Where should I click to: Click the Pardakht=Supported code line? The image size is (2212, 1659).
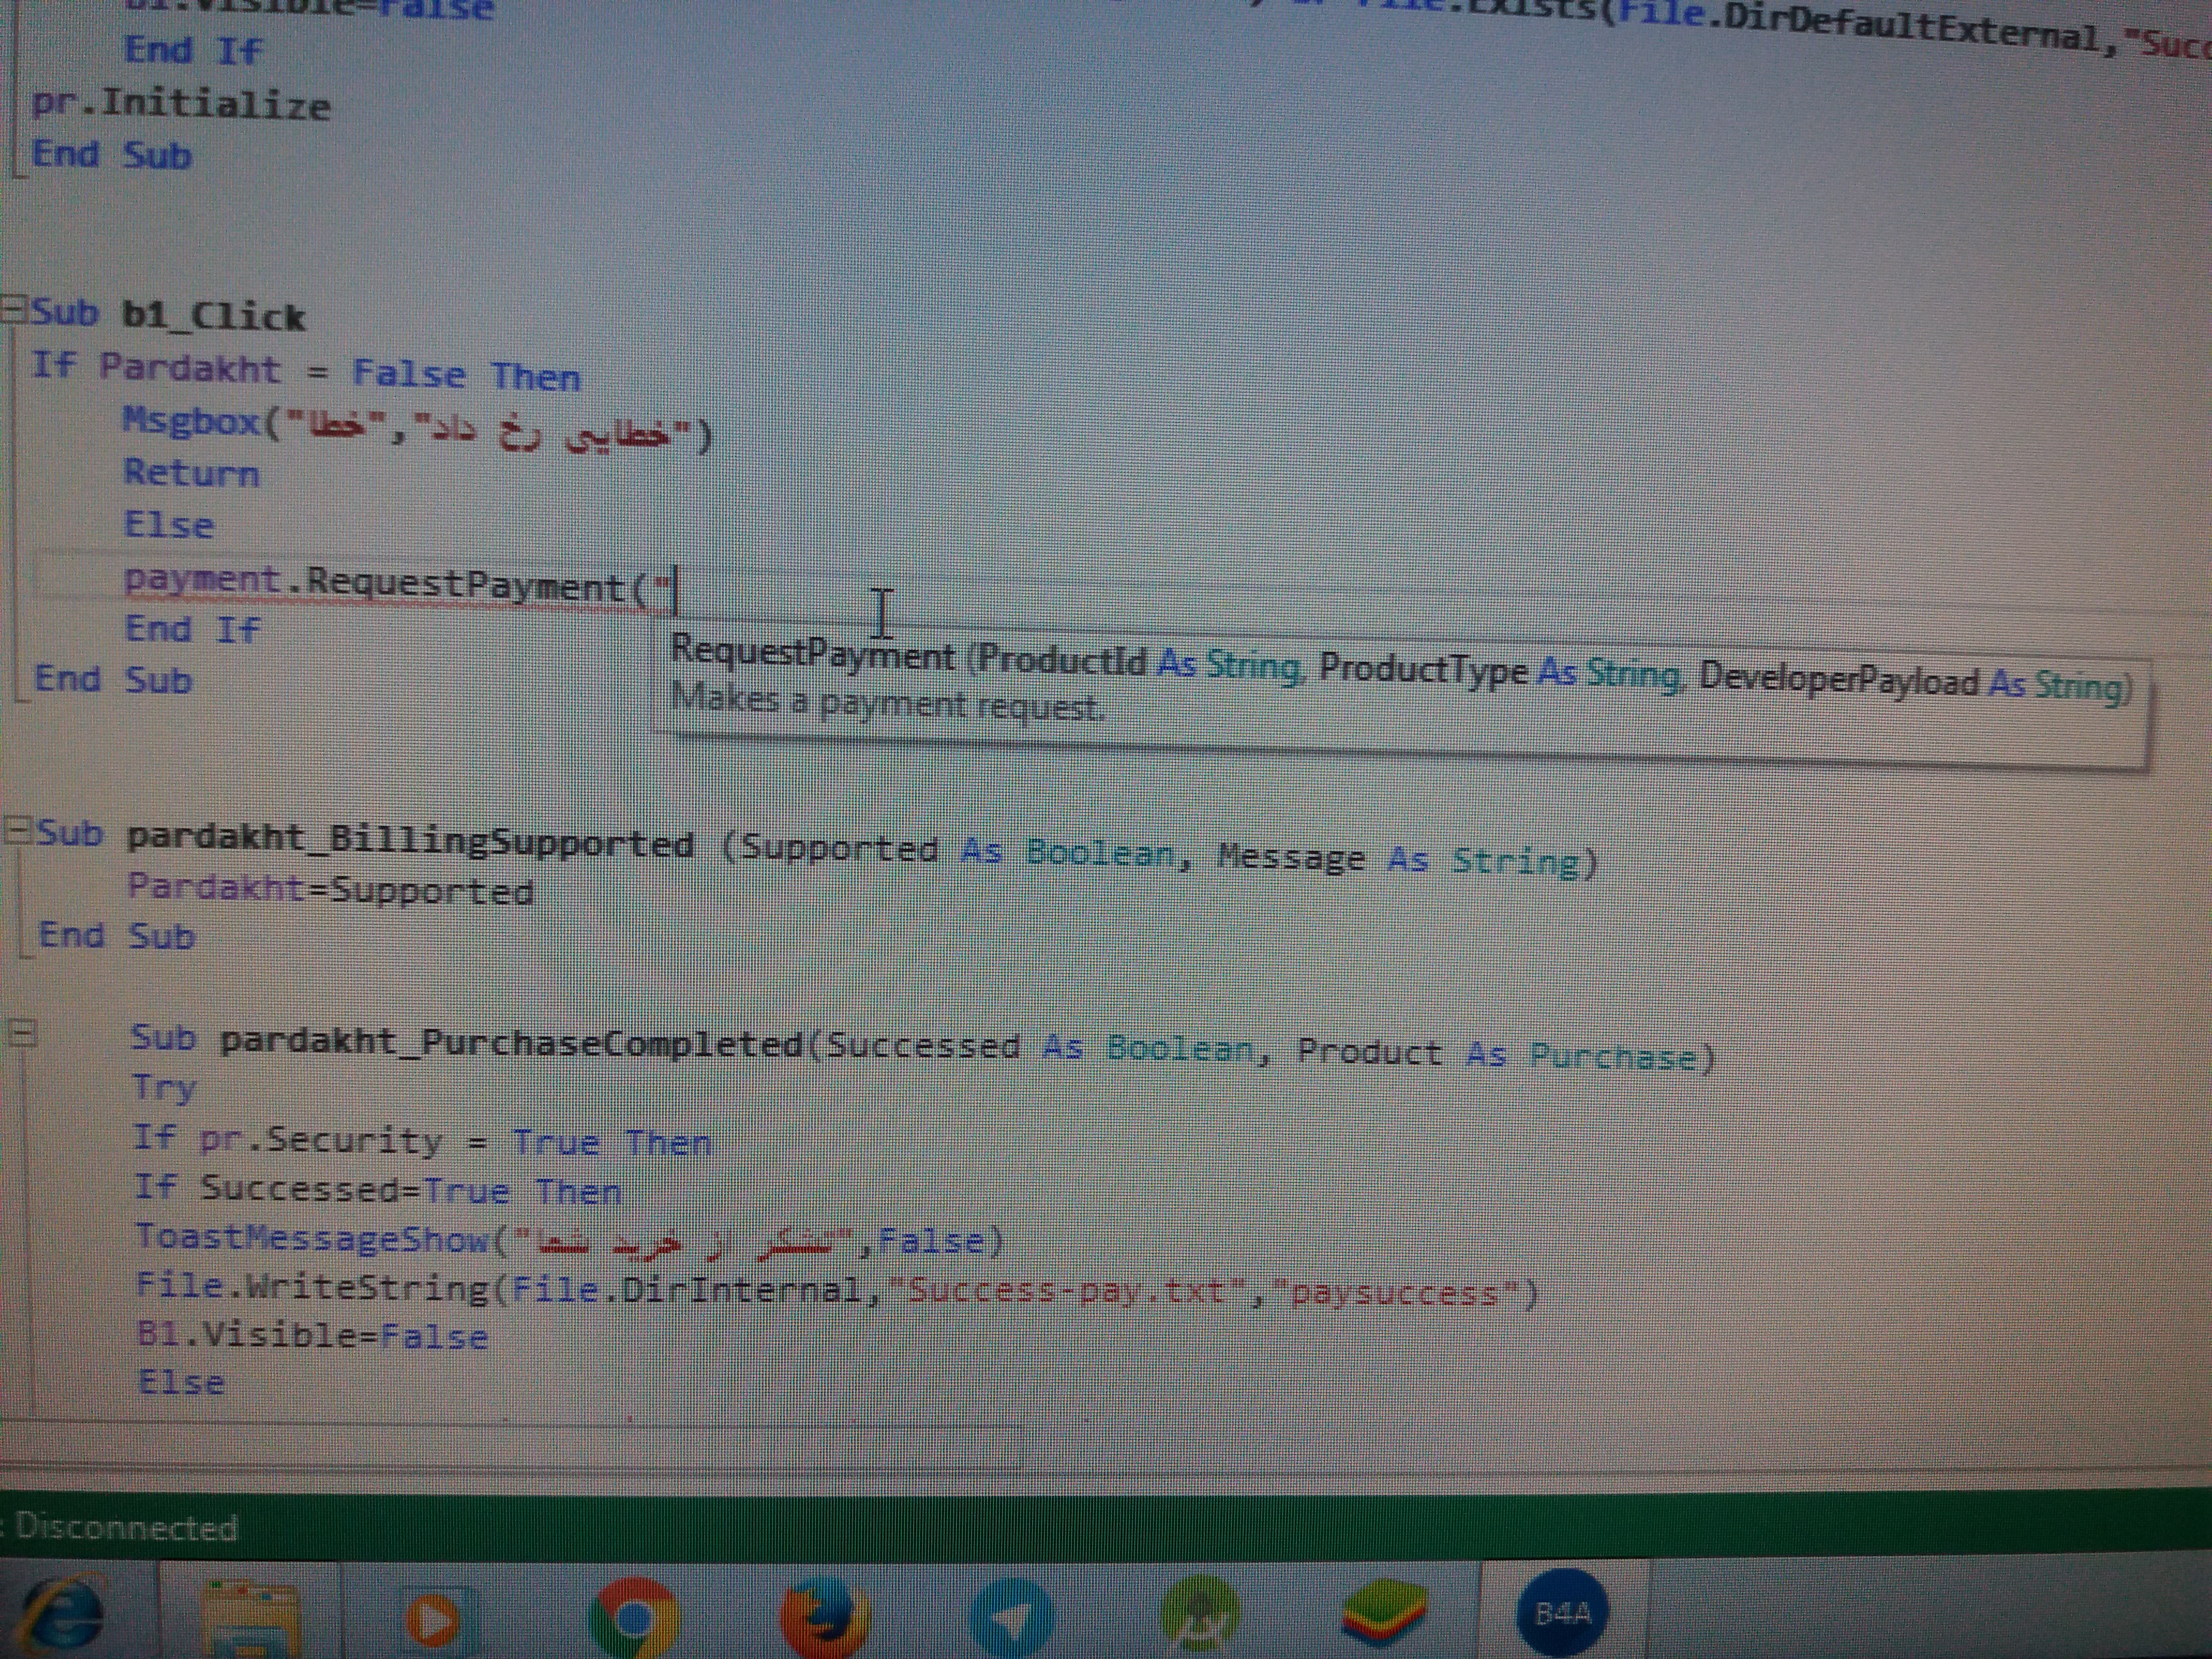point(330,889)
